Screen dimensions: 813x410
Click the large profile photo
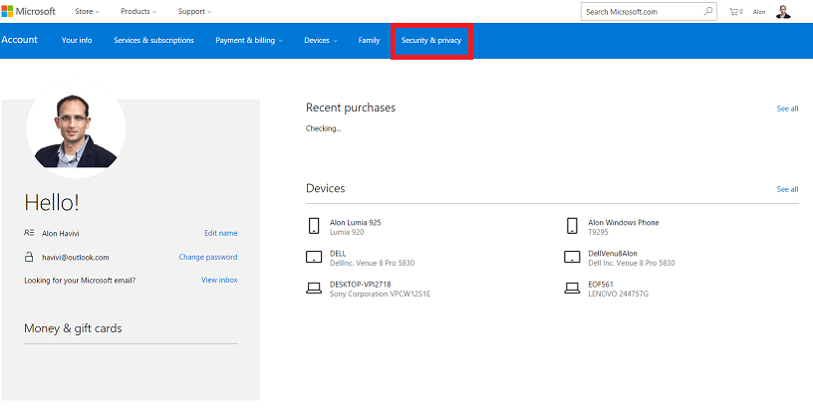[76, 129]
